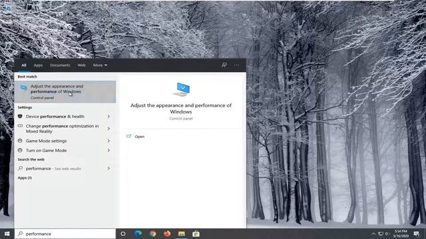The image size is (426, 239).
Task: Click the Mixed Reality headset icon
Action: point(20,126)
